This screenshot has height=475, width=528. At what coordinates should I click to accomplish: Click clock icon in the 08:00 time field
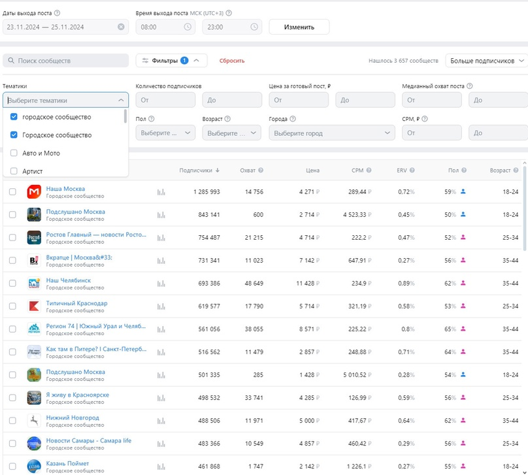(188, 27)
